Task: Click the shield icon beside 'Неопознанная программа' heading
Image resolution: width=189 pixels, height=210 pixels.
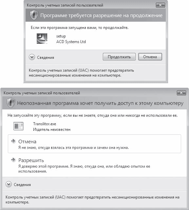Action: (x=11, y=103)
